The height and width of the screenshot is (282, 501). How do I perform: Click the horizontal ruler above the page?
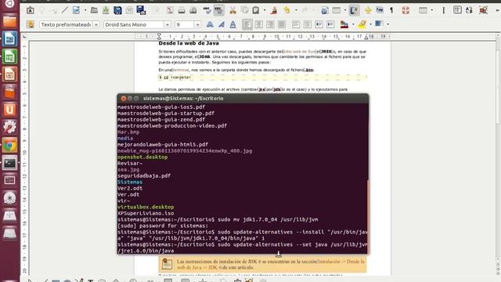pos(263,37)
